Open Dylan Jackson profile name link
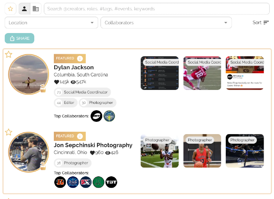The height and width of the screenshot is (199, 274). (74, 67)
